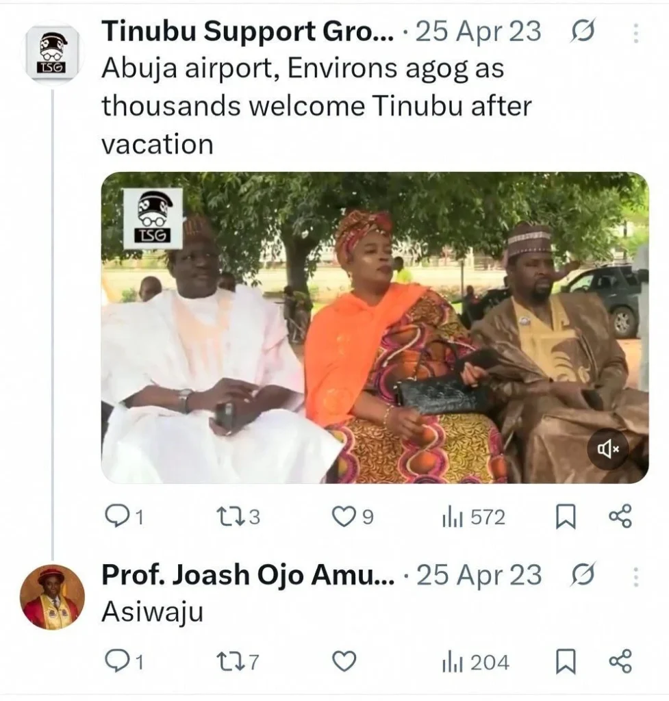Image resolution: width=669 pixels, height=701 pixels.
Task: Share the Tinubu Support Group tweet
Action: pos(620,517)
